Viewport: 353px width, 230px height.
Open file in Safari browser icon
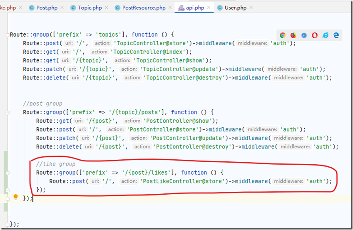[x=304, y=35]
